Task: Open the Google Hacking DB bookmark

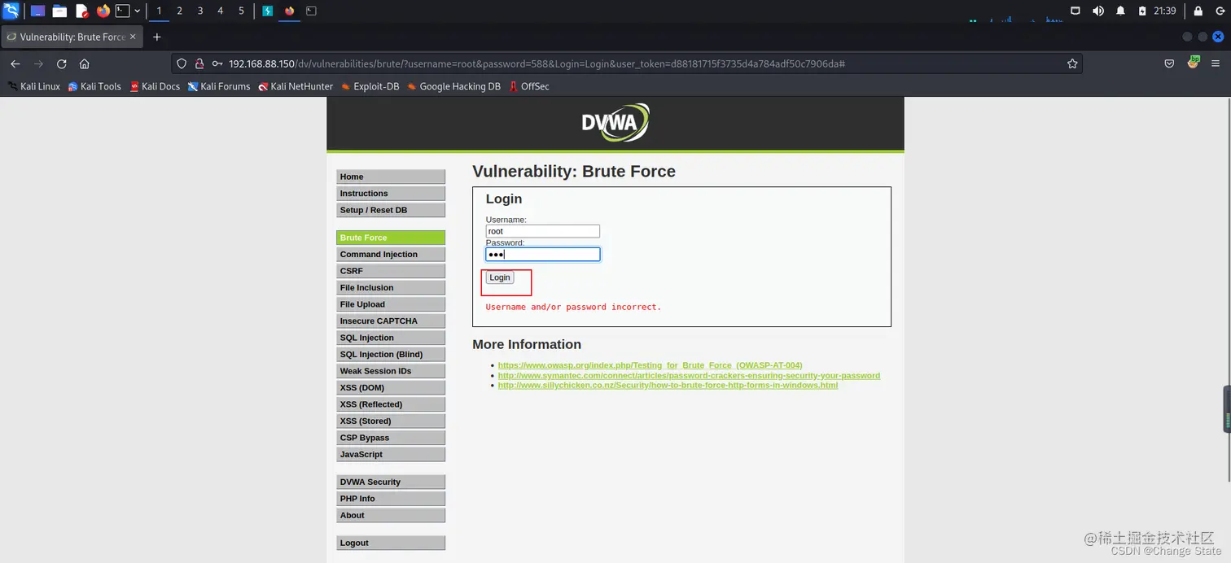Action: pyautogui.click(x=453, y=86)
